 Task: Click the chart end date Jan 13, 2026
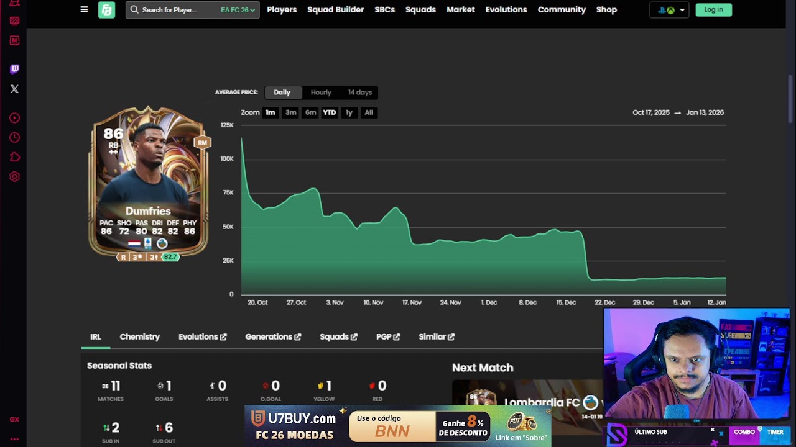(705, 112)
